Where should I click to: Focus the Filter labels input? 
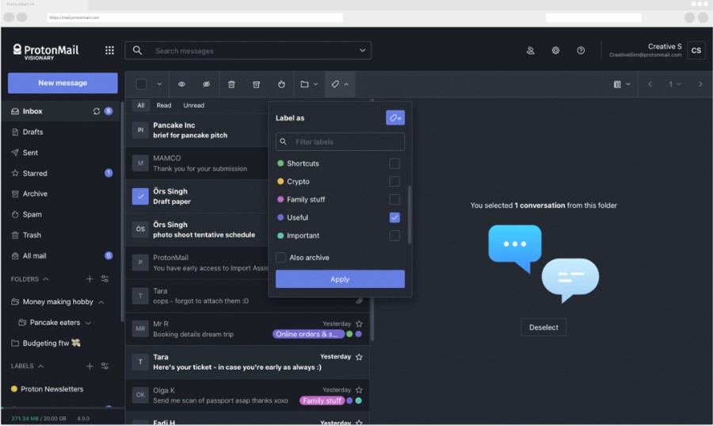point(340,141)
